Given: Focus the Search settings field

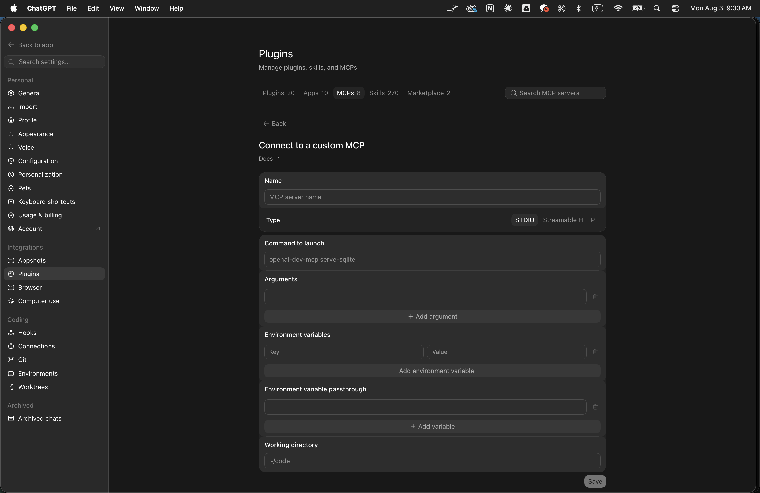Looking at the screenshot, I should [54, 62].
